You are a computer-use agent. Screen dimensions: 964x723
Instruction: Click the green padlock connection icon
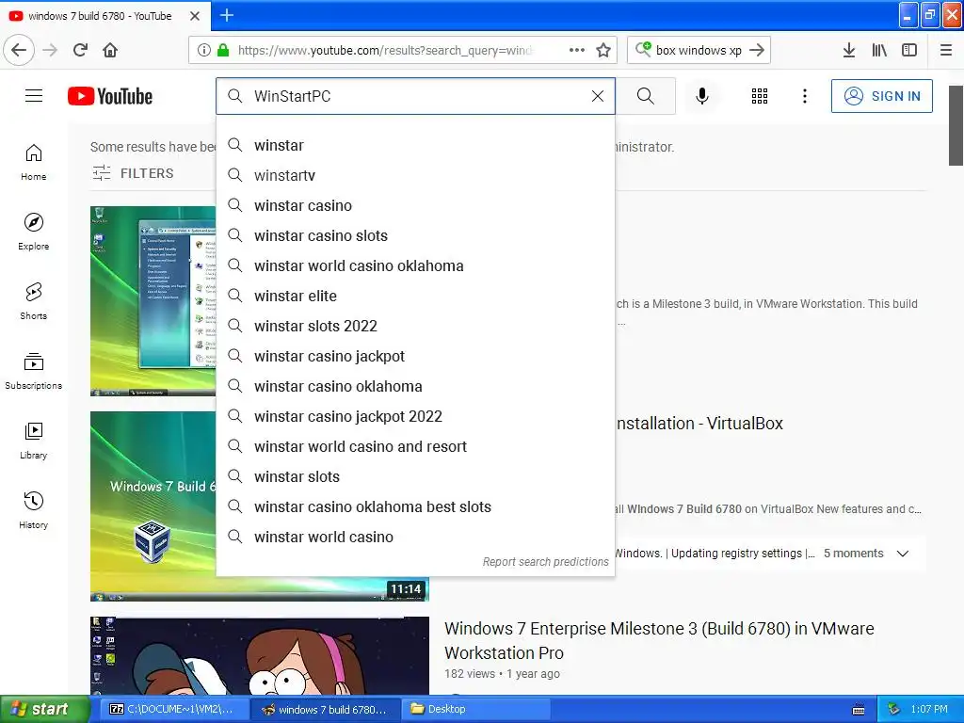tap(223, 50)
